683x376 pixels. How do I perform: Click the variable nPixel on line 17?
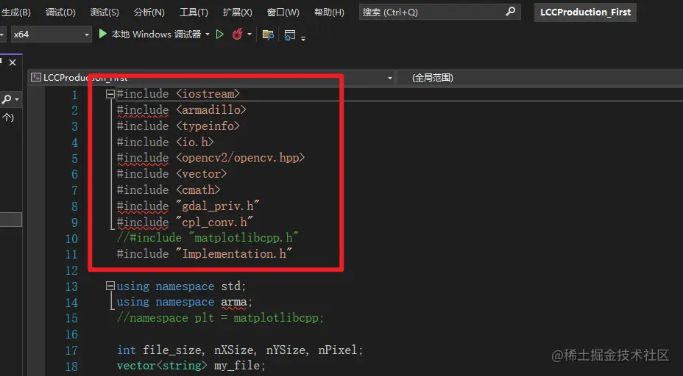click(x=338, y=350)
